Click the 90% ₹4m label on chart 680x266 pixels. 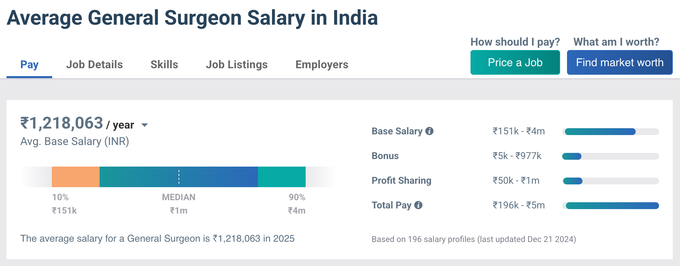tap(297, 204)
